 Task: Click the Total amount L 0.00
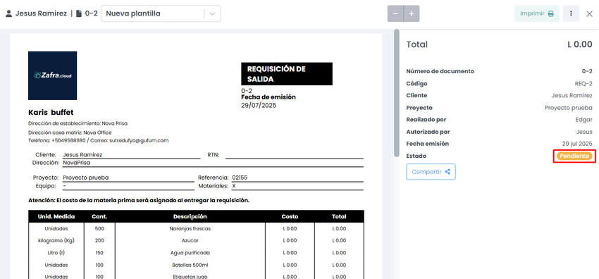tap(579, 44)
